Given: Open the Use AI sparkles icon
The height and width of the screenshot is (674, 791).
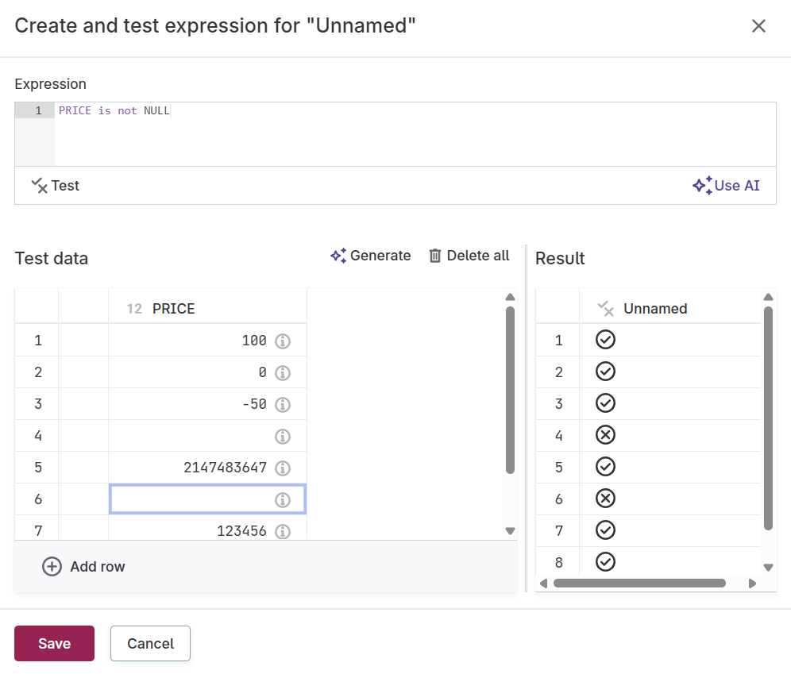Looking at the screenshot, I should [701, 185].
